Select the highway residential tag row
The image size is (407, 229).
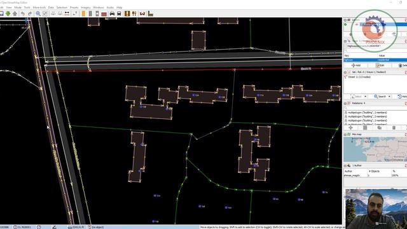click(x=375, y=60)
